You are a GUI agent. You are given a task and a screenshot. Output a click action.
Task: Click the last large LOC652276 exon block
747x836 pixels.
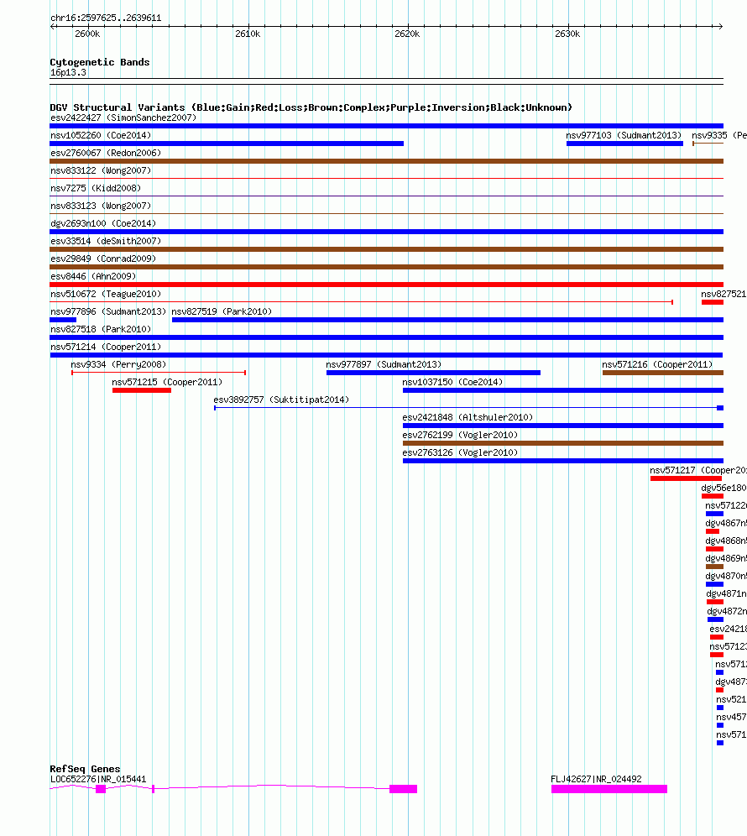(x=403, y=789)
